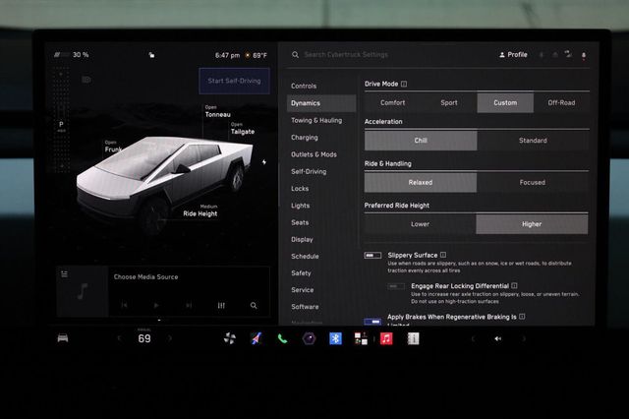Choose Higher preferred ride height
The image size is (629, 419).
pos(532,224)
